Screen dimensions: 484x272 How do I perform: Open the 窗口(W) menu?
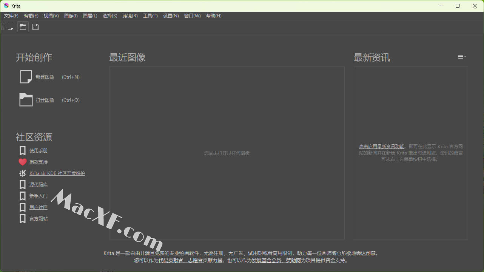click(192, 16)
